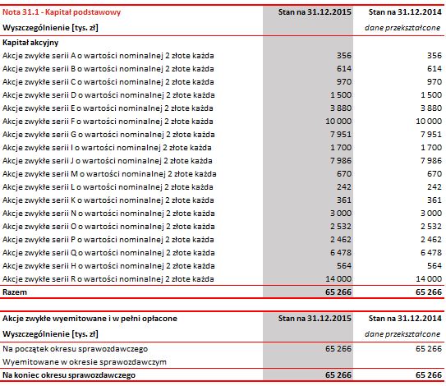
Task: Select the 'Akcje zwykłe serii E' row label
Action: click(x=108, y=108)
